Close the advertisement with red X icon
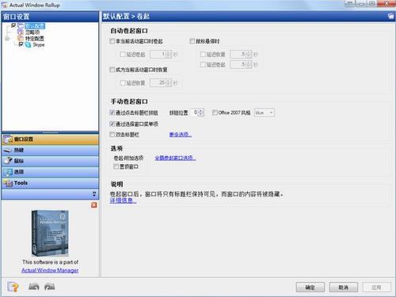The width and height of the screenshot is (396, 297). (x=93, y=205)
